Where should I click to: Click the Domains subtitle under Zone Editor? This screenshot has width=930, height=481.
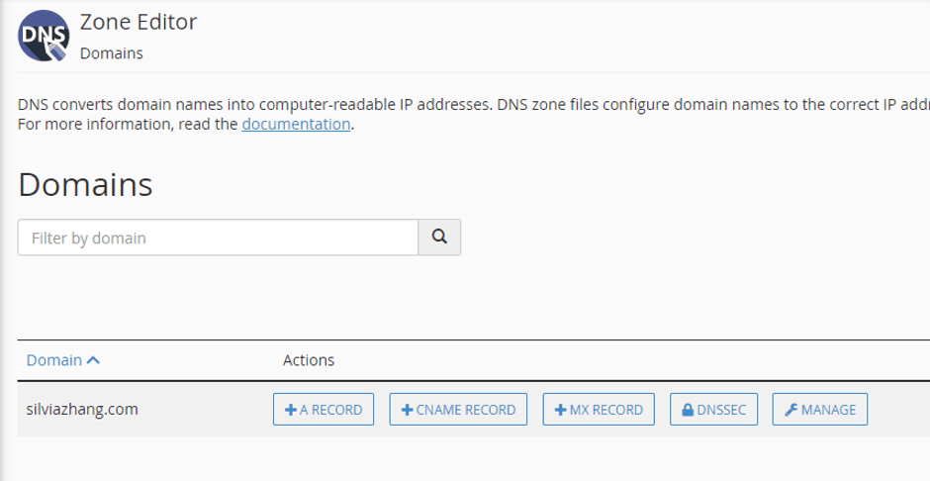[112, 53]
